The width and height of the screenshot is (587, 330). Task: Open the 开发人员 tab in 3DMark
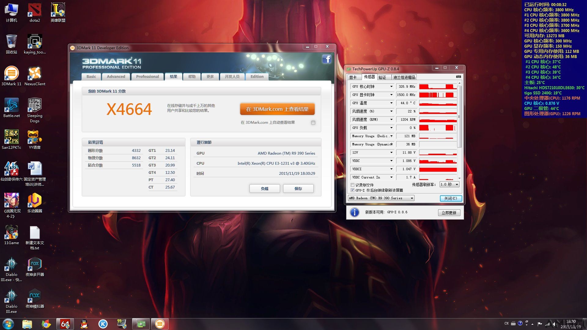coord(232,76)
